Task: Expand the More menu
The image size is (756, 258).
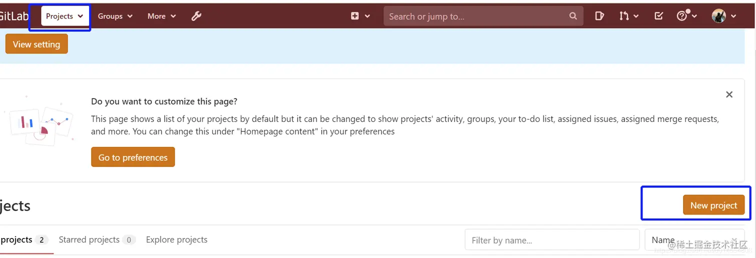Action: click(161, 16)
